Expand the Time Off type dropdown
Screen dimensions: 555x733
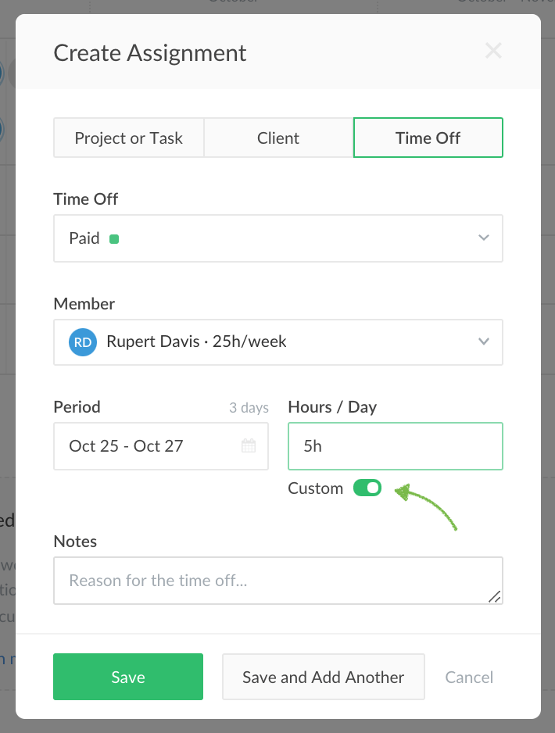click(x=484, y=238)
